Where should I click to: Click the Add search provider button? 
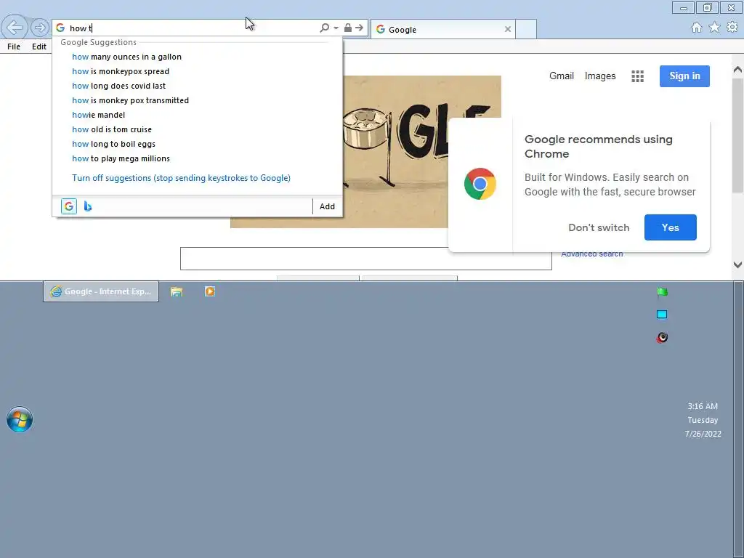[327, 206]
